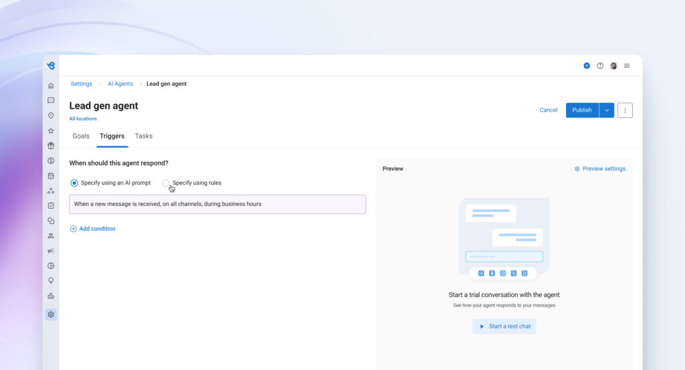Click the Add condition link

coord(97,229)
